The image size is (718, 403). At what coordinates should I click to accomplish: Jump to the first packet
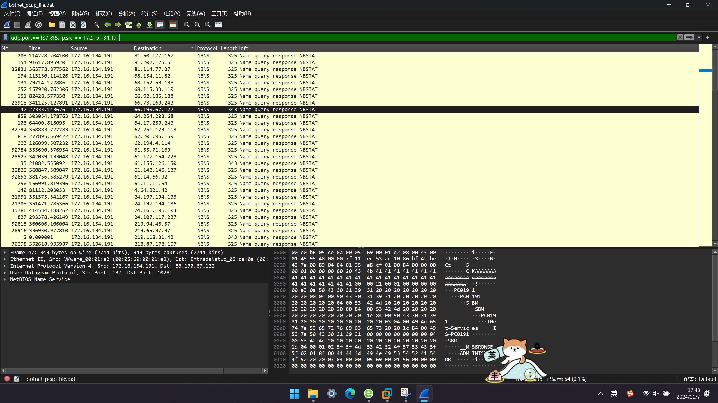tap(139, 25)
